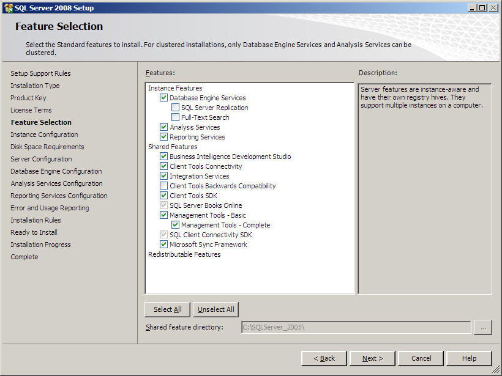This screenshot has height=376, width=502.
Task: Uncheck Business Intelligence Development Studio
Action: (x=163, y=157)
